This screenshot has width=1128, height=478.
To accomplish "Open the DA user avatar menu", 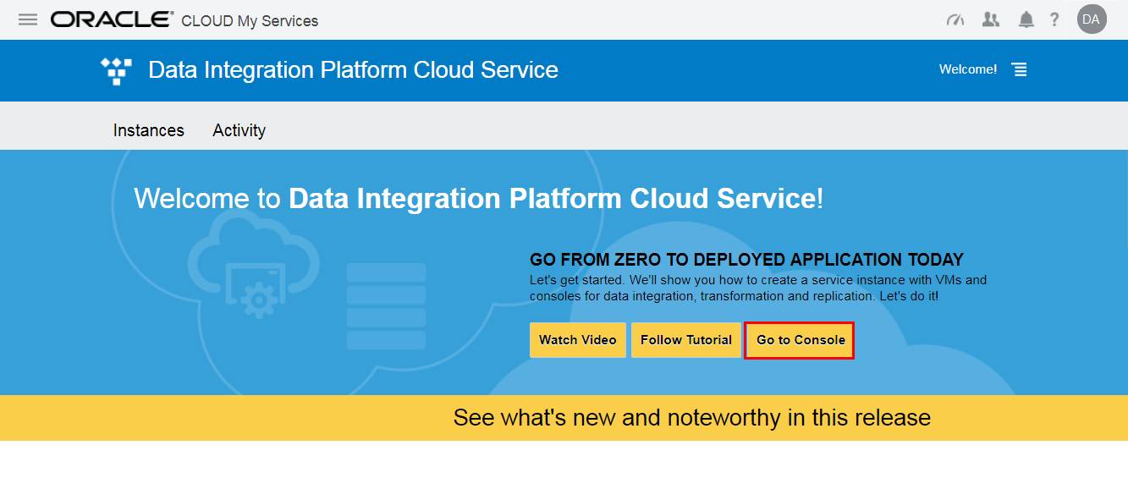I will (x=1092, y=19).
